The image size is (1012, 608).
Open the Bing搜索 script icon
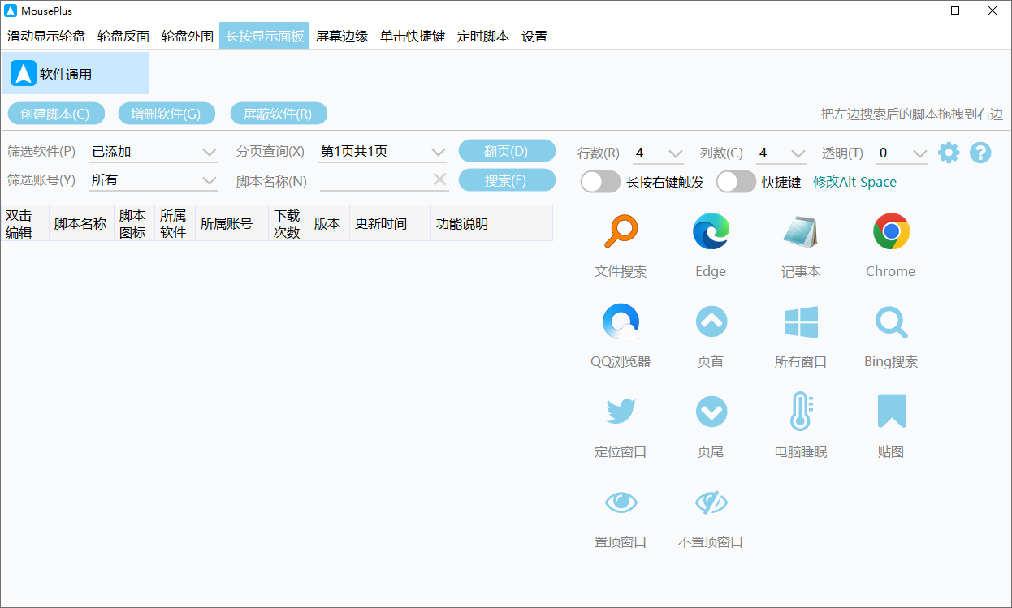890,321
